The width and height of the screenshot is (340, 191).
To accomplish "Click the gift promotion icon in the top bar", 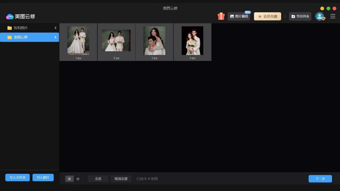I will (221, 16).
